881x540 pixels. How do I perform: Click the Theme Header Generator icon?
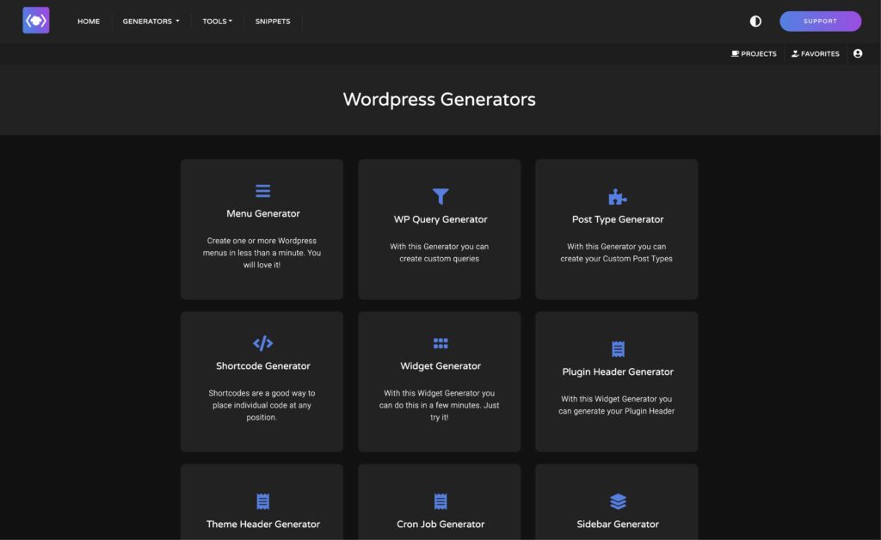pos(262,500)
